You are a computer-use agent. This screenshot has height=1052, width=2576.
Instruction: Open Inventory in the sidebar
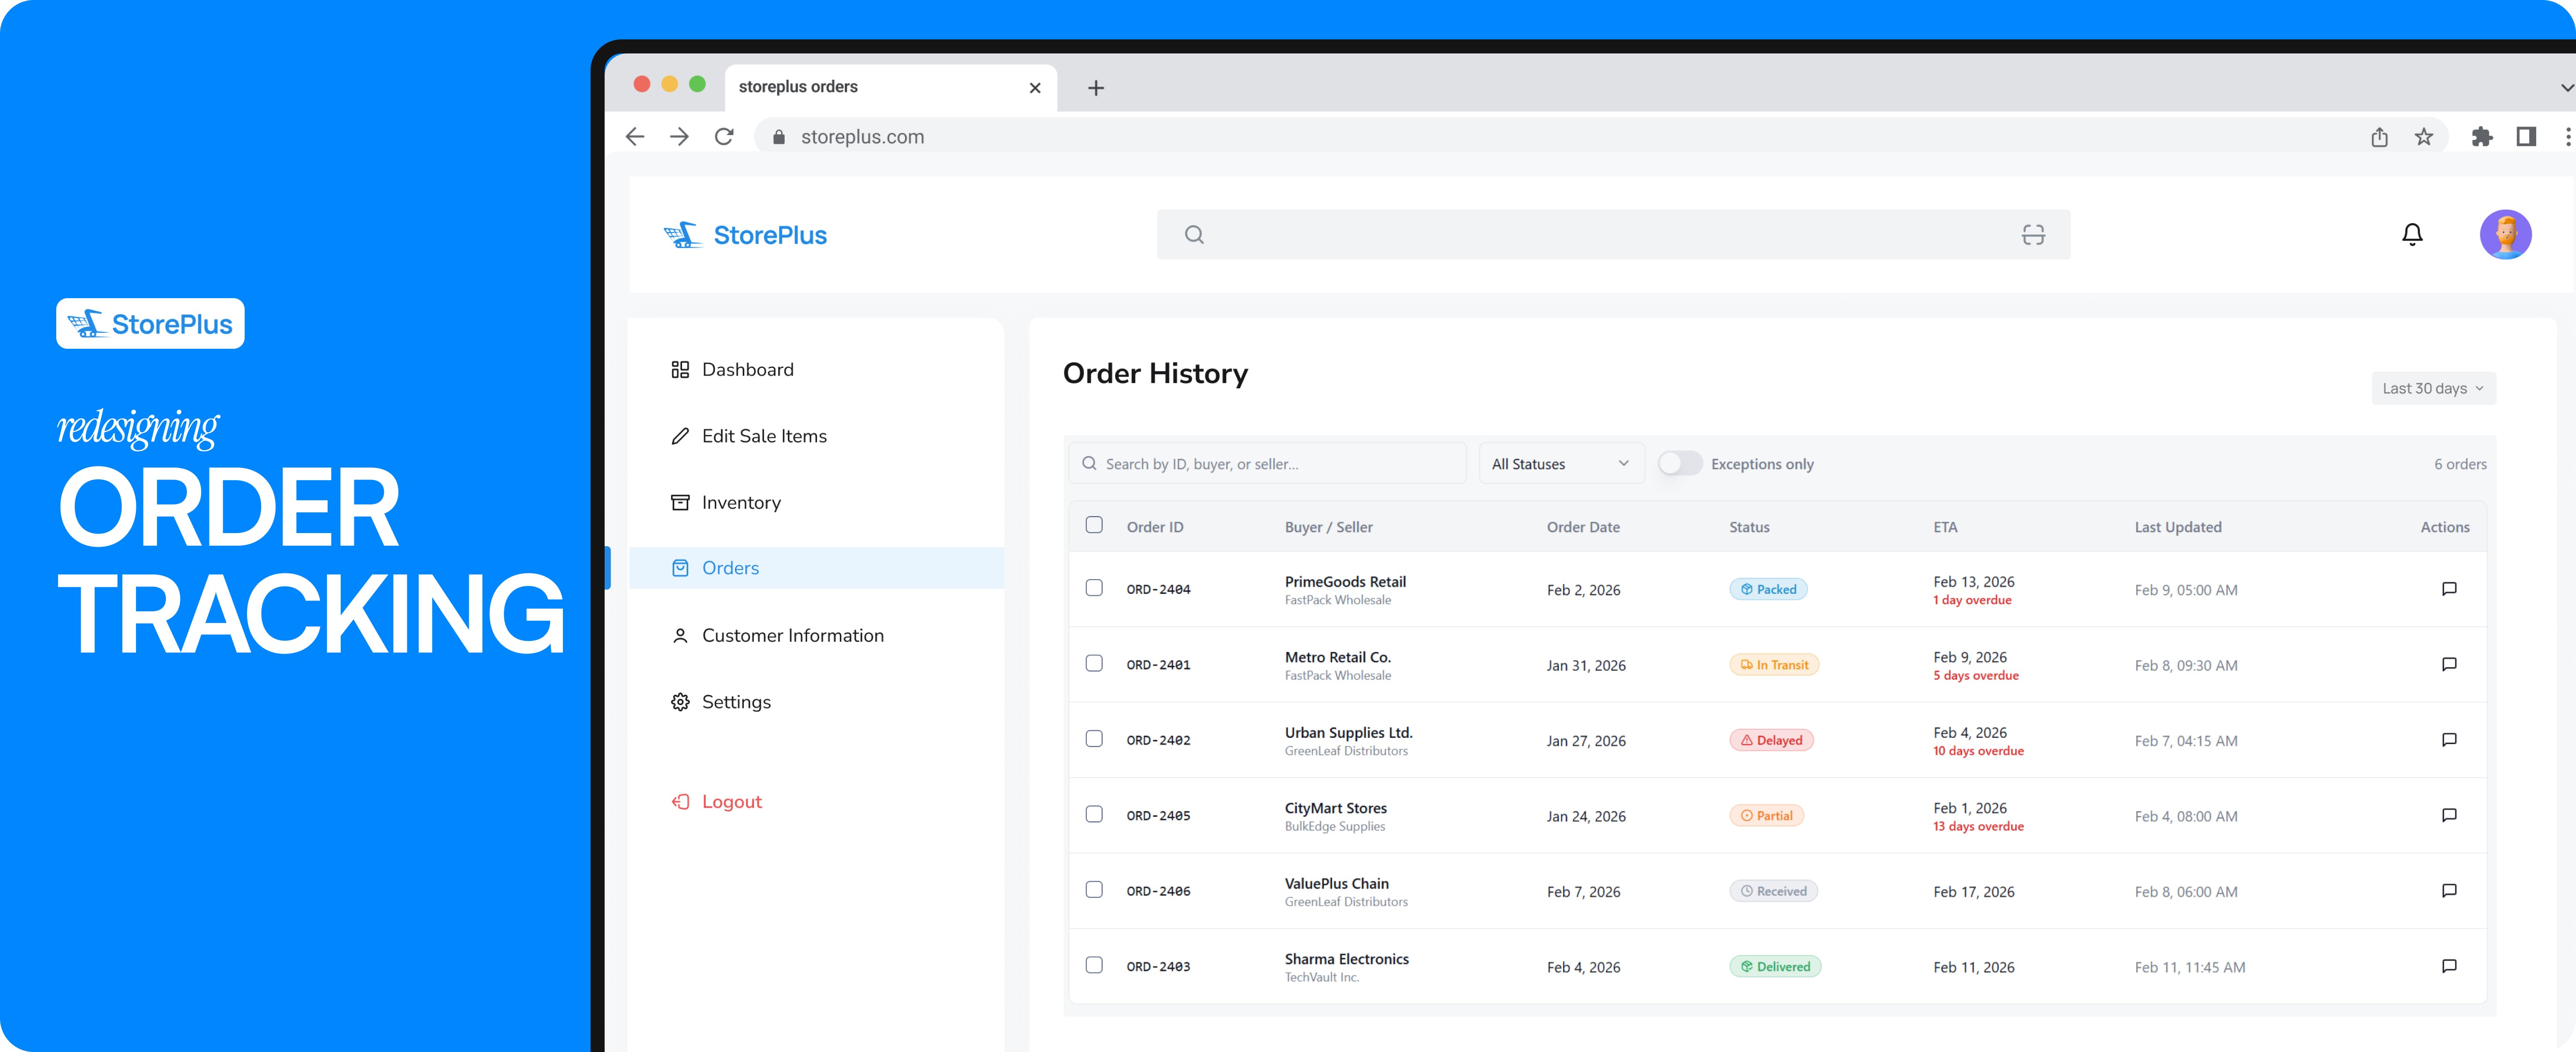[740, 502]
